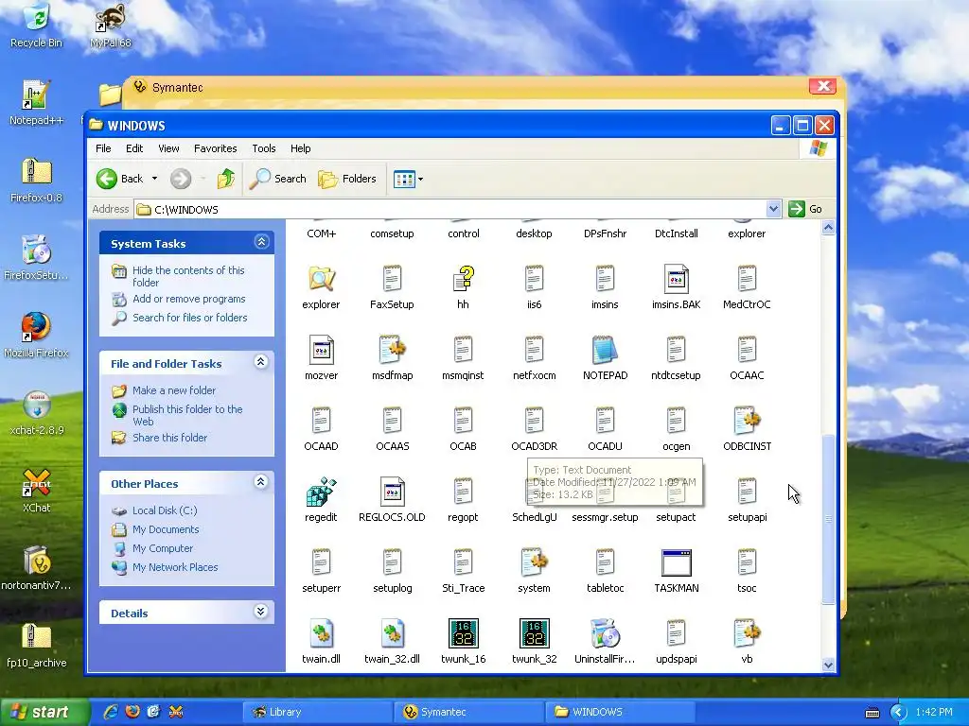Image resolution: width=969 pixels, height=726 pixels.
Task: Open the Address bar dropdown arrow
Action: point(773,209)
